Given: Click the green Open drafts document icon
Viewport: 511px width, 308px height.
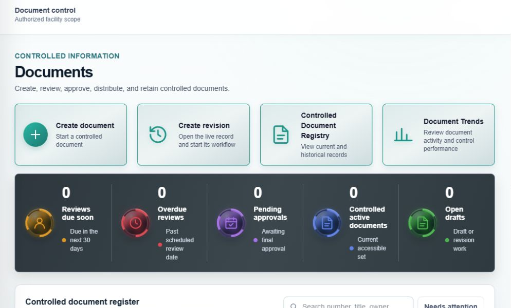Looking at the screenshot, I should click(x=423, y=223).
